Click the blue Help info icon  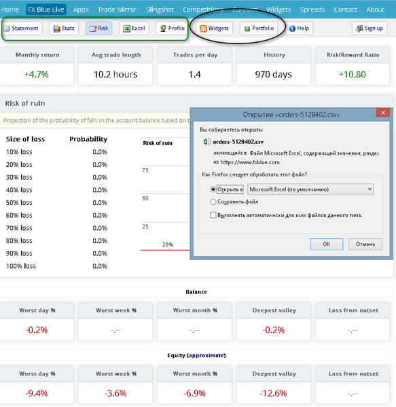[x=292, y=28]
